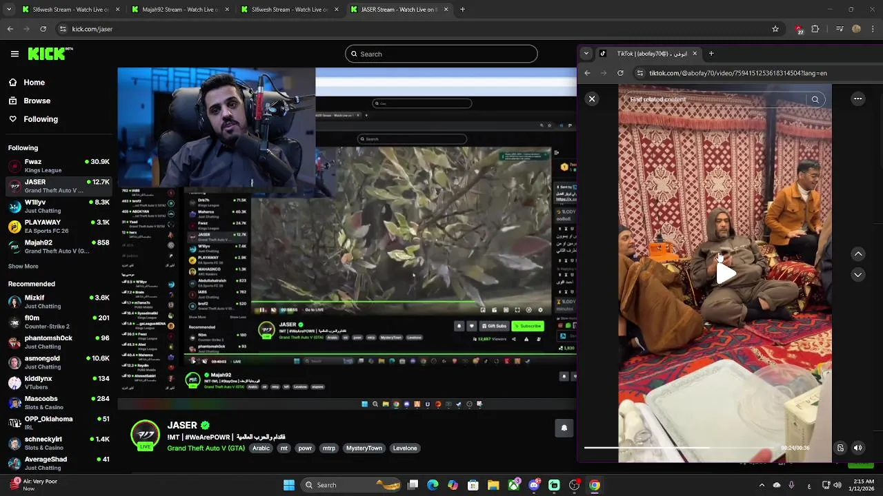Image resolution: width=883 pixels, height=496 pixels.
Task: Open Chrome menu three dots
Action: 873,29
